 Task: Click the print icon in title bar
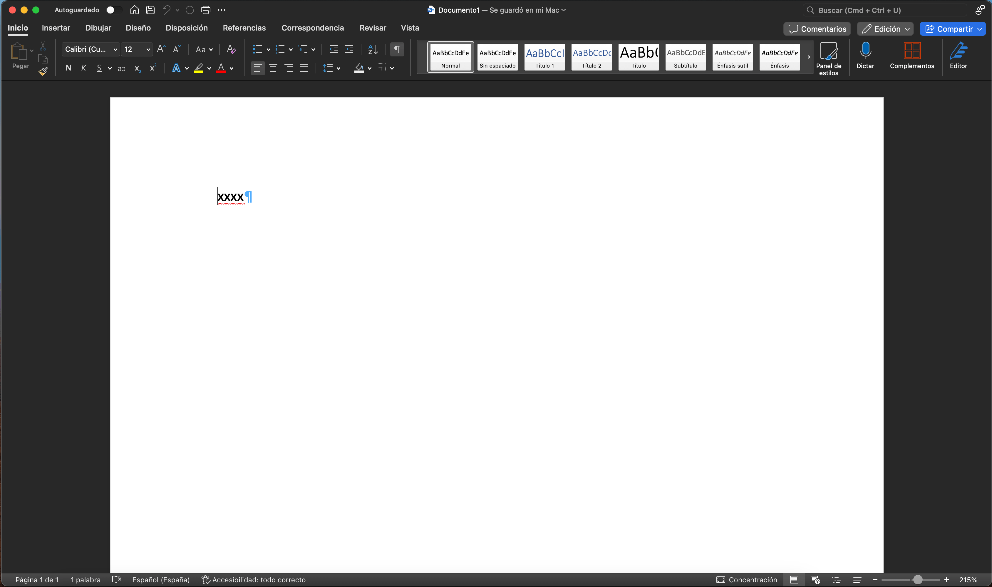[x=205, y=10]
